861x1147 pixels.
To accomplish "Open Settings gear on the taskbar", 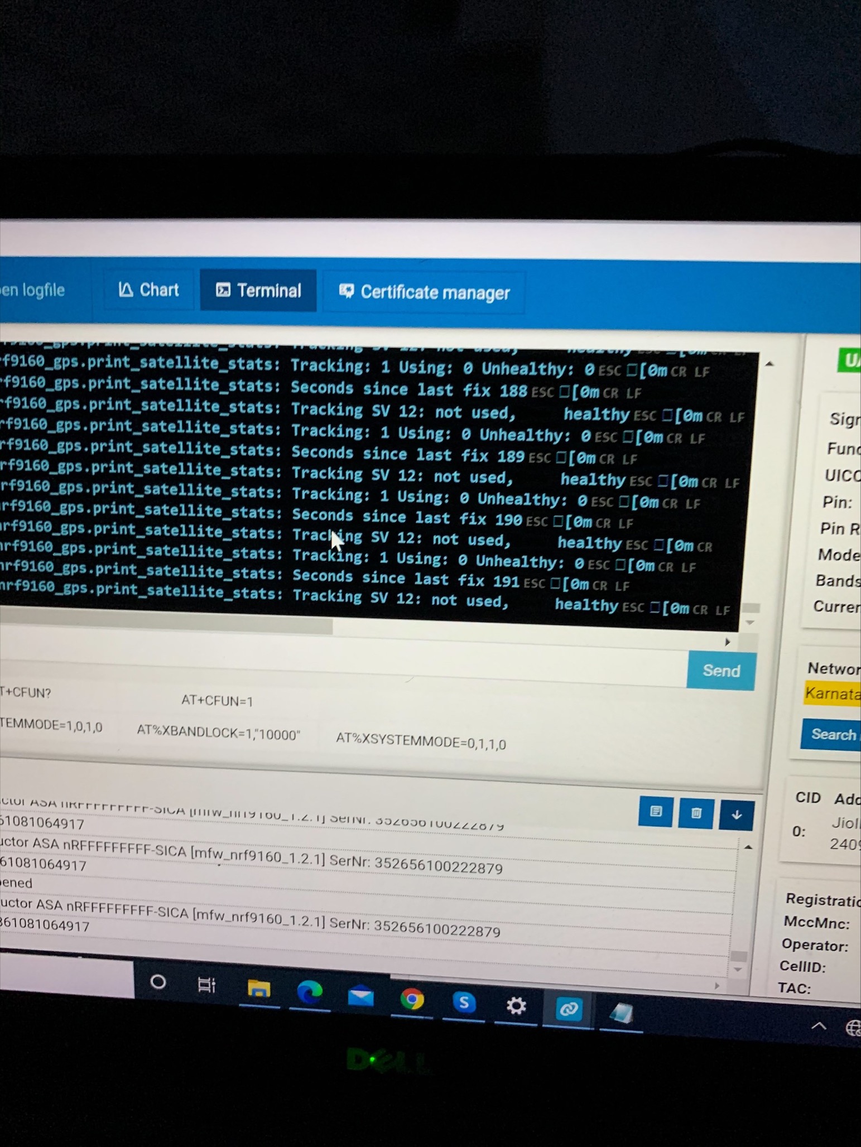I will pyautogui.click(x=516, y=1006).
